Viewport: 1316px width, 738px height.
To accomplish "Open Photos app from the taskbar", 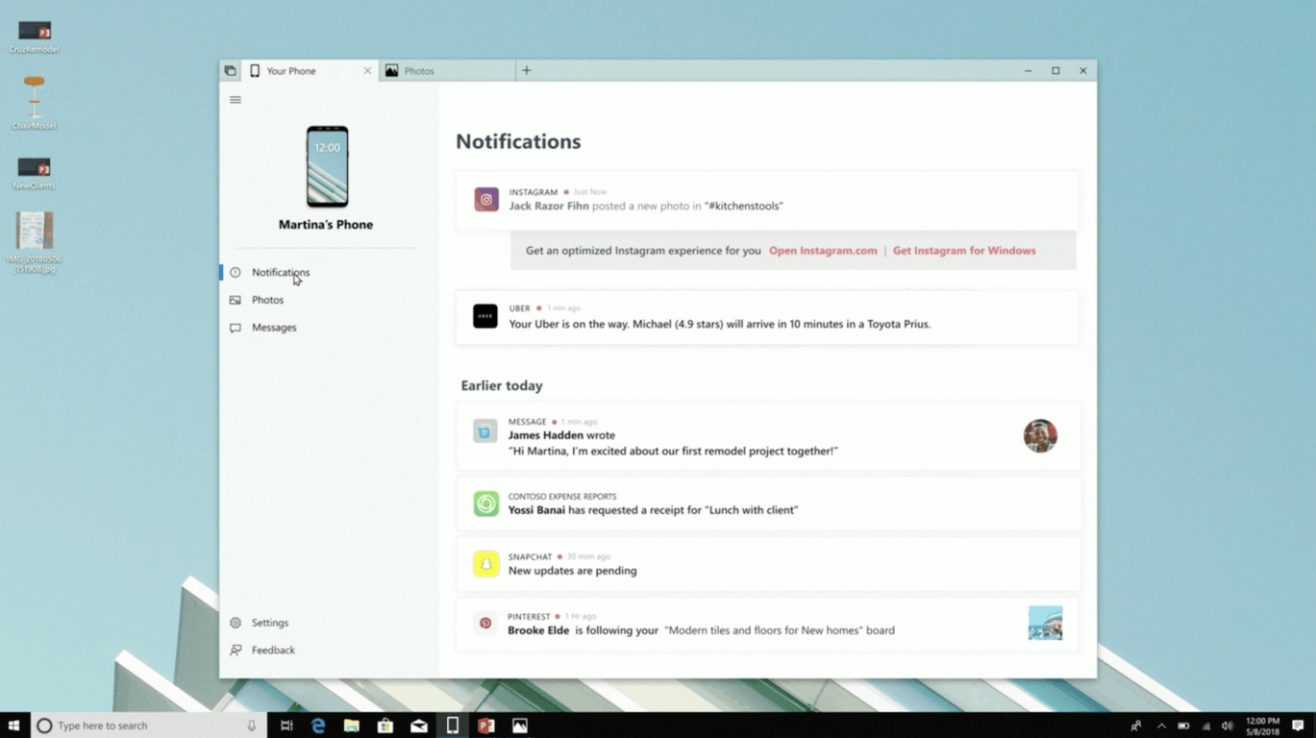I will (x=520, y=726).
